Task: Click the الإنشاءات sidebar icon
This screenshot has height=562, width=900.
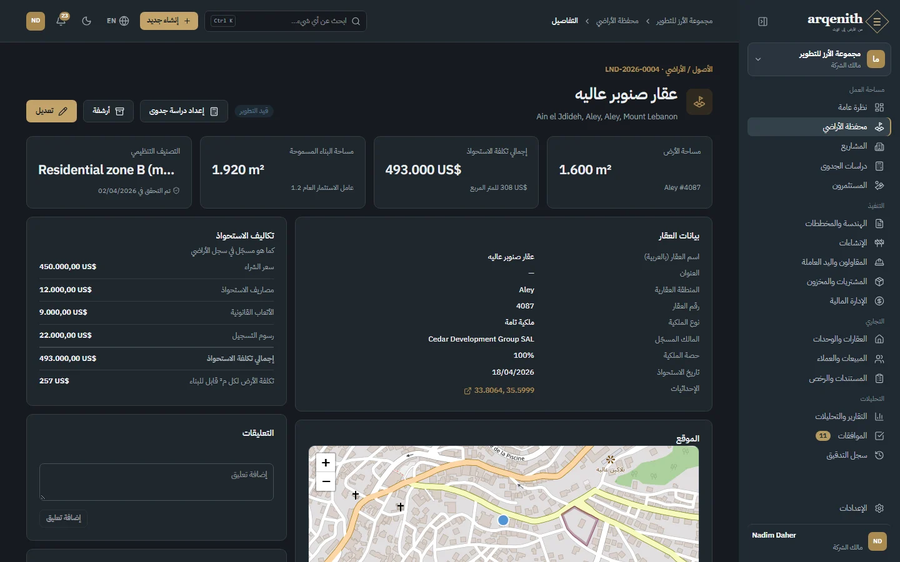Action: pos(879,243)
